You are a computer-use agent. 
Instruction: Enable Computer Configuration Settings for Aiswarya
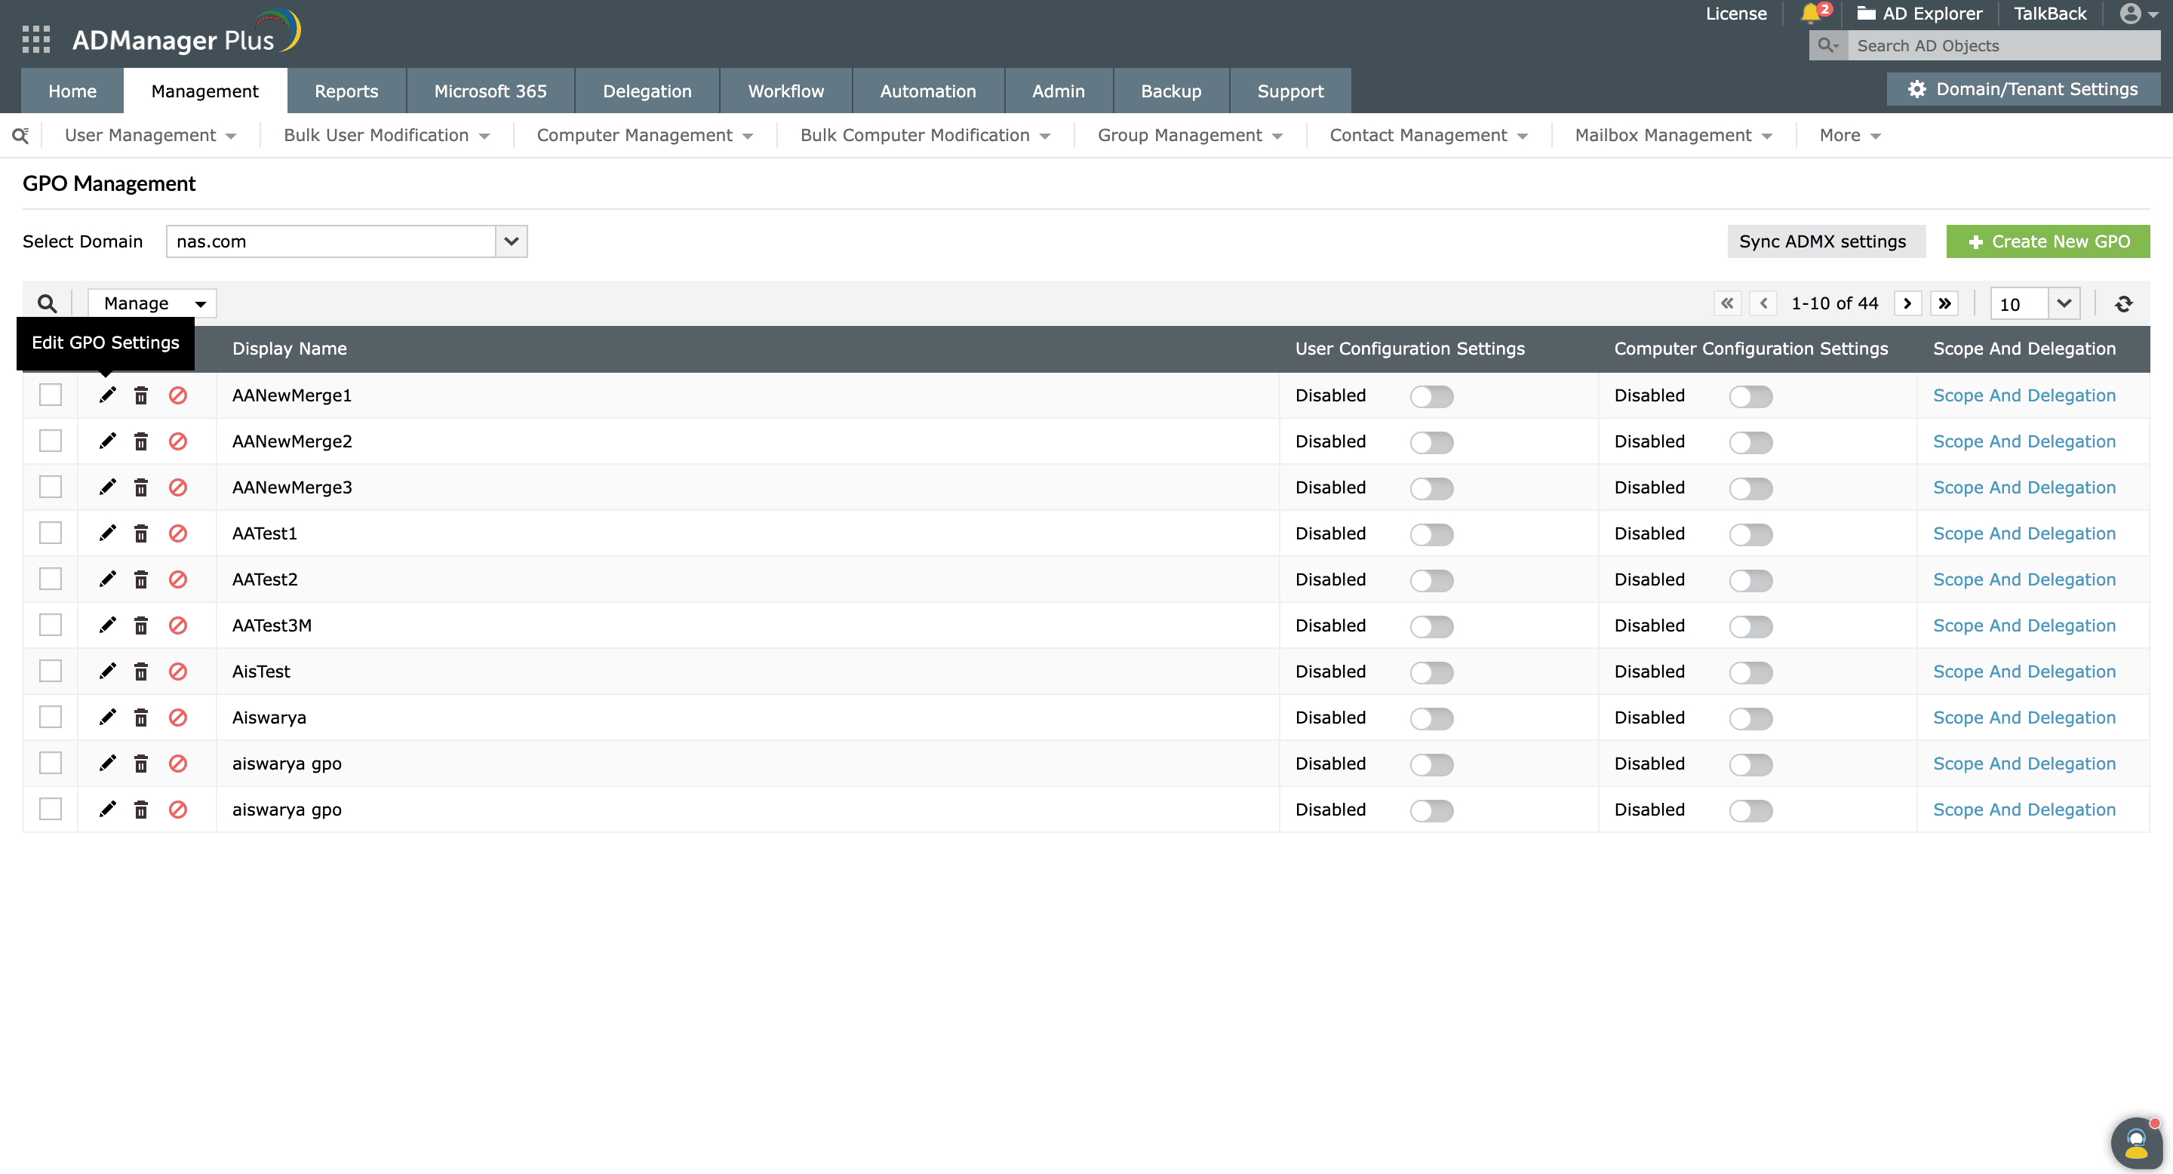[1750, 718]
